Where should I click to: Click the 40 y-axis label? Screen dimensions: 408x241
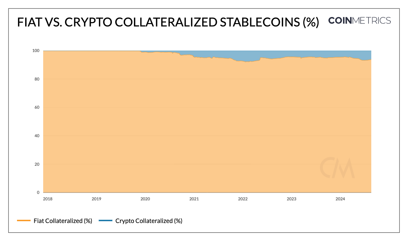pyautogui.click(x=38, y=136)
